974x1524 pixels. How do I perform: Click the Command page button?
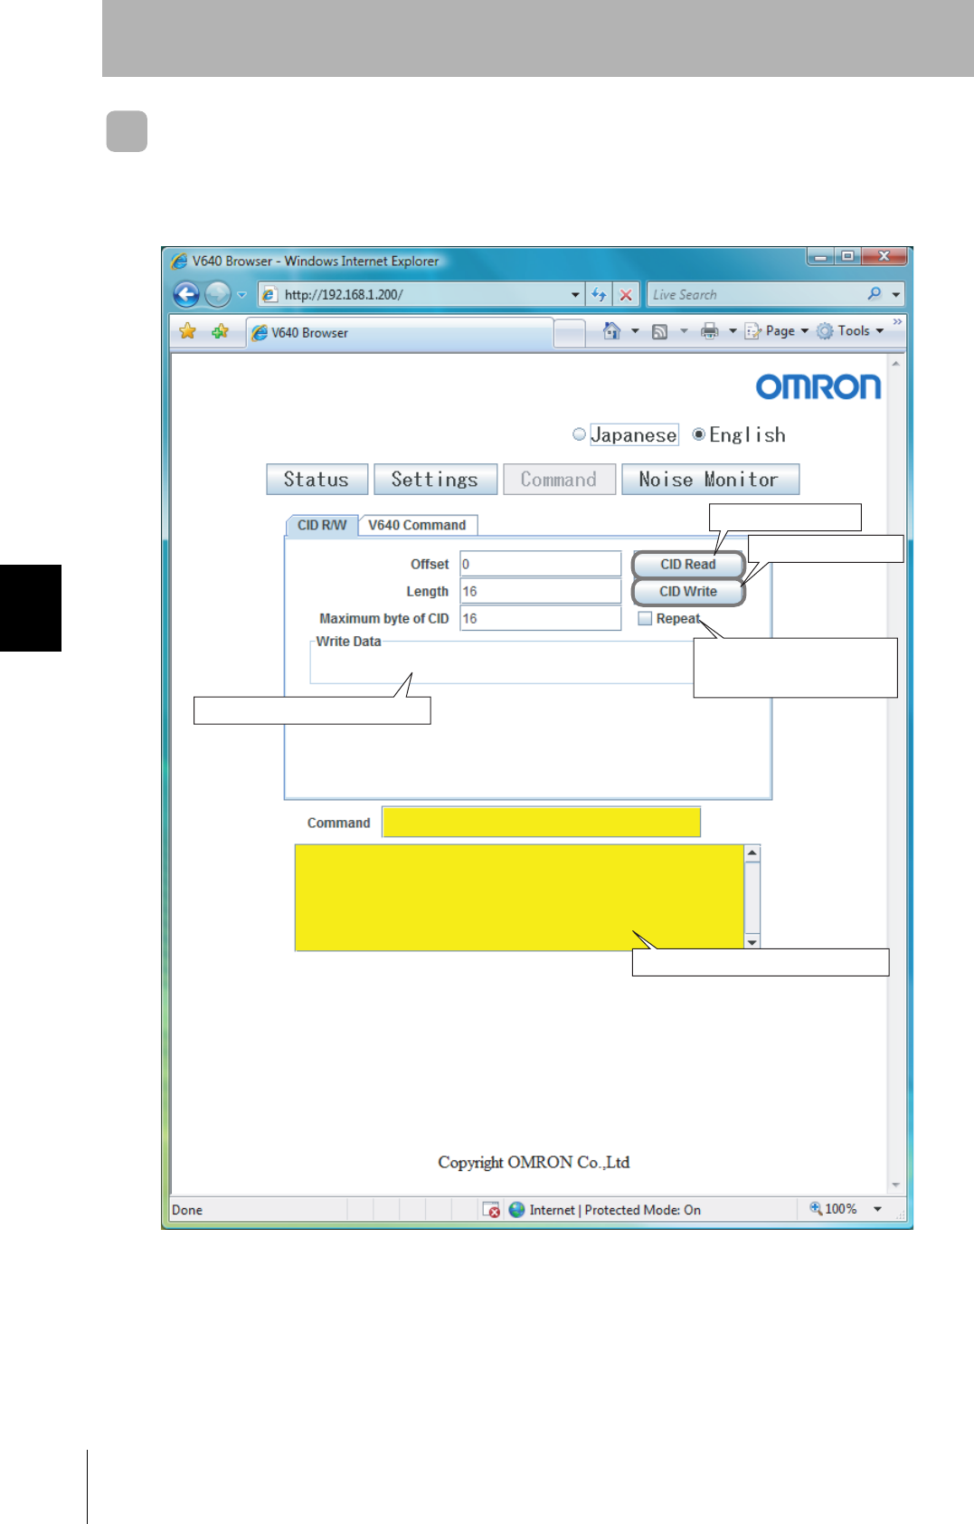[x=559, y=479]
